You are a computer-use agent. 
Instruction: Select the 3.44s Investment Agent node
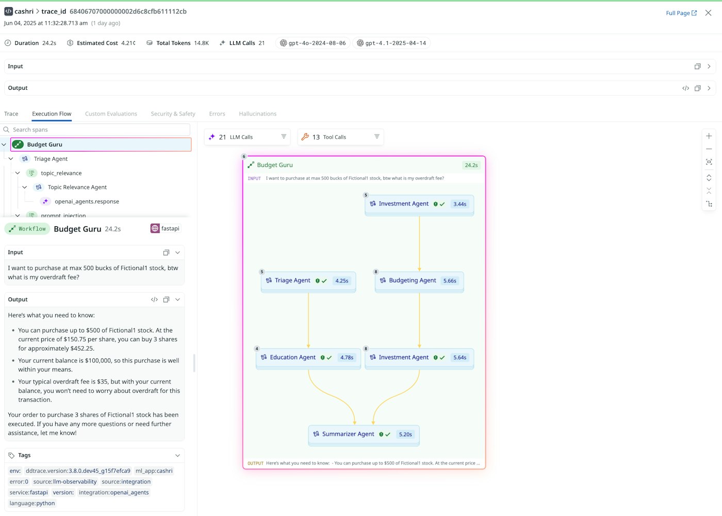[x=419, y=204]
